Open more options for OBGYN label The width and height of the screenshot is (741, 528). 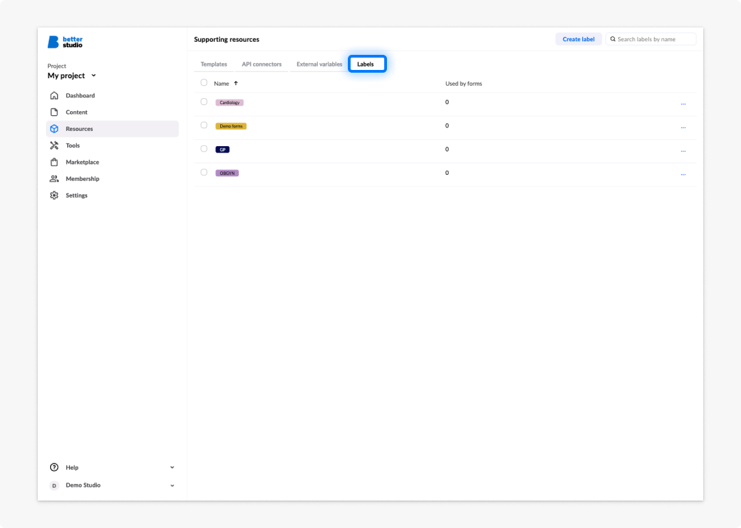pos(683,174)
